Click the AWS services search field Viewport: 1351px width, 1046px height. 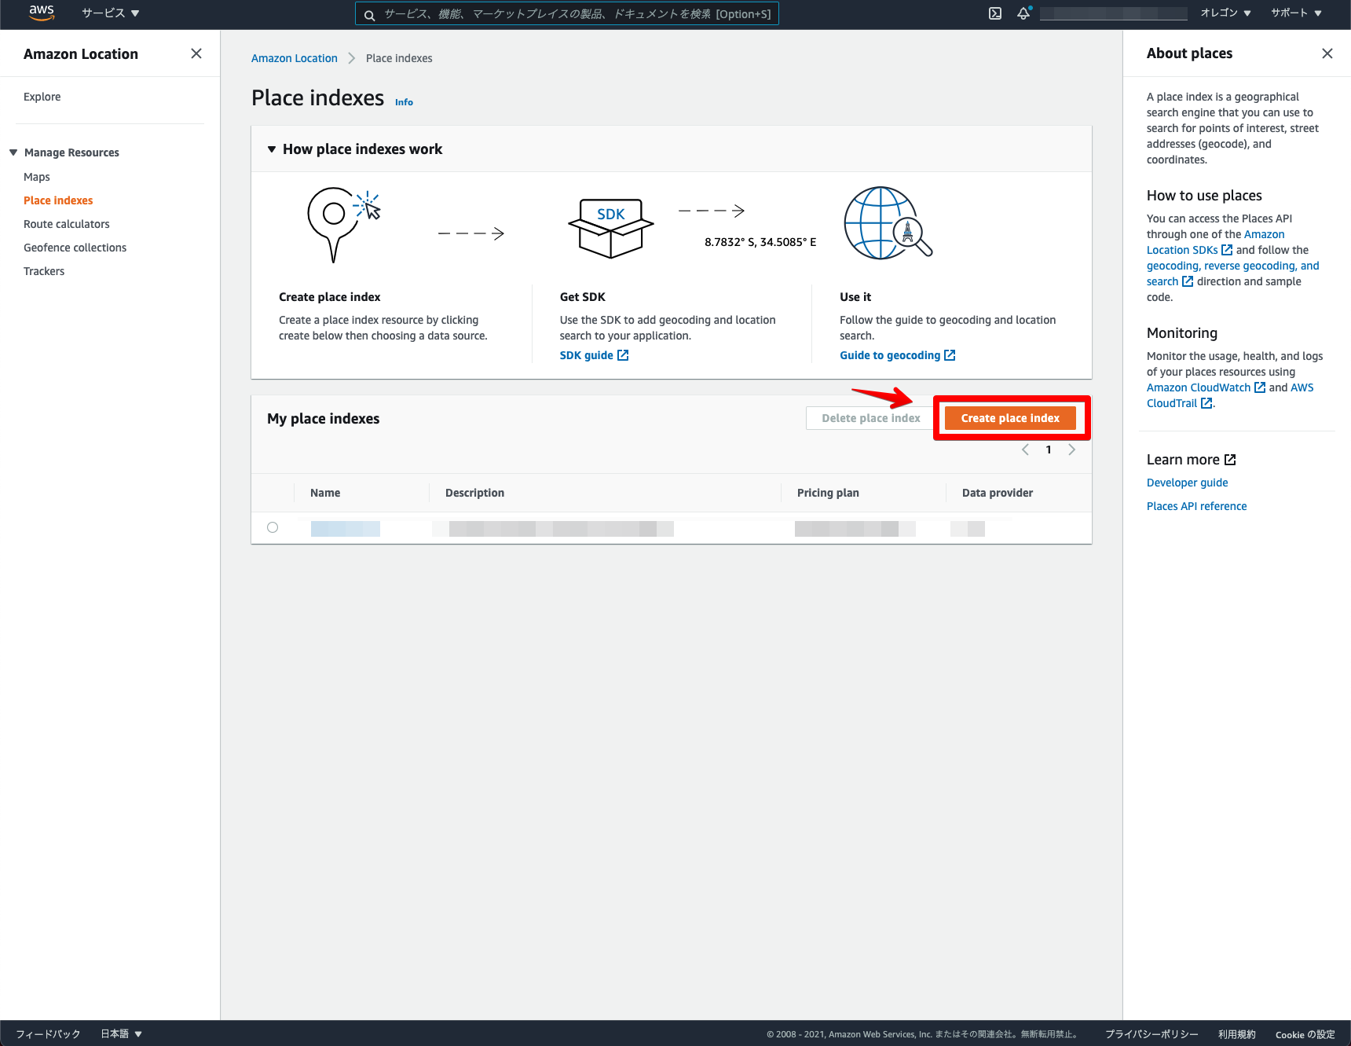(x=567, y=14)
